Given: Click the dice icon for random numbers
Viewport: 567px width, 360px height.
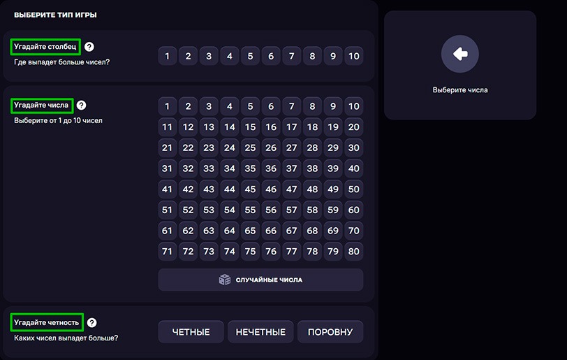Looking at the screenshot, I should tap(224, 280).
